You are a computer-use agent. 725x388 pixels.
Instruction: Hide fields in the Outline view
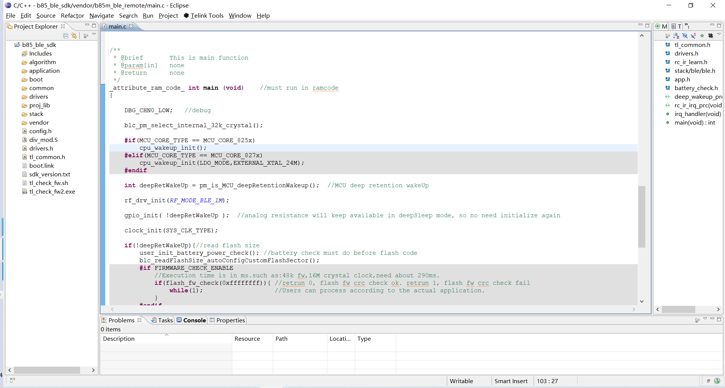(685, 36)
